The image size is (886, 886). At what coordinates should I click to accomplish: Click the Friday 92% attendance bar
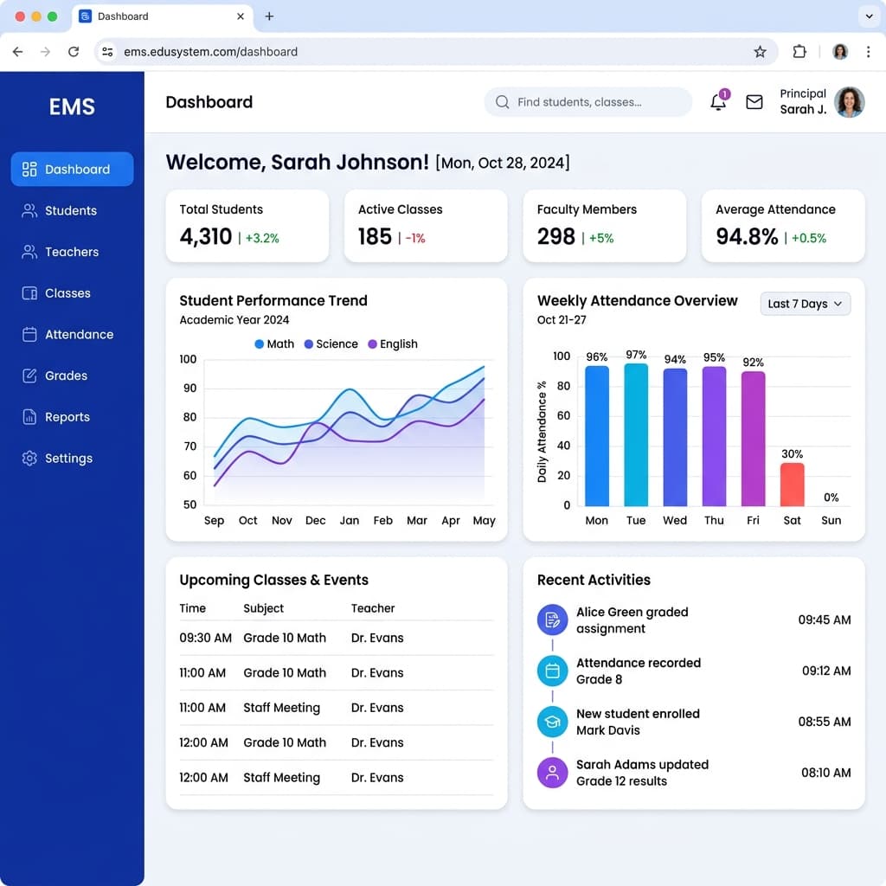pyautogui.click(x=753, y=439)
